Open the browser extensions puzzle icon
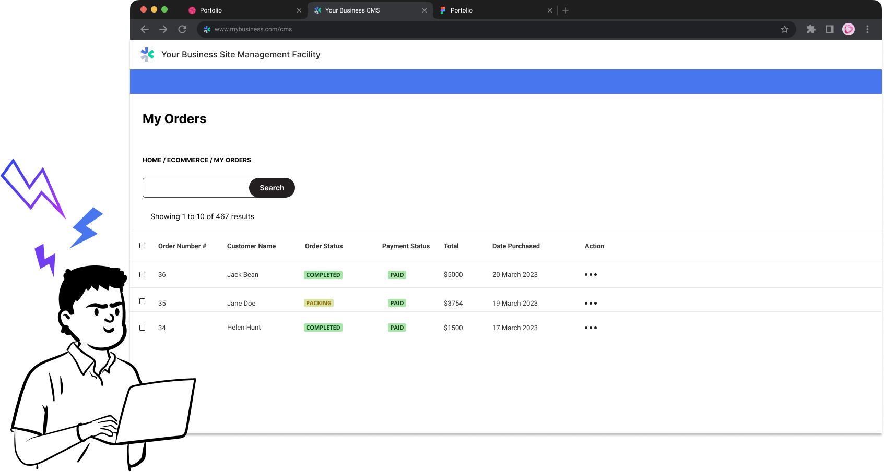Screen dimensions: 884x472 [x=811, y=29]
